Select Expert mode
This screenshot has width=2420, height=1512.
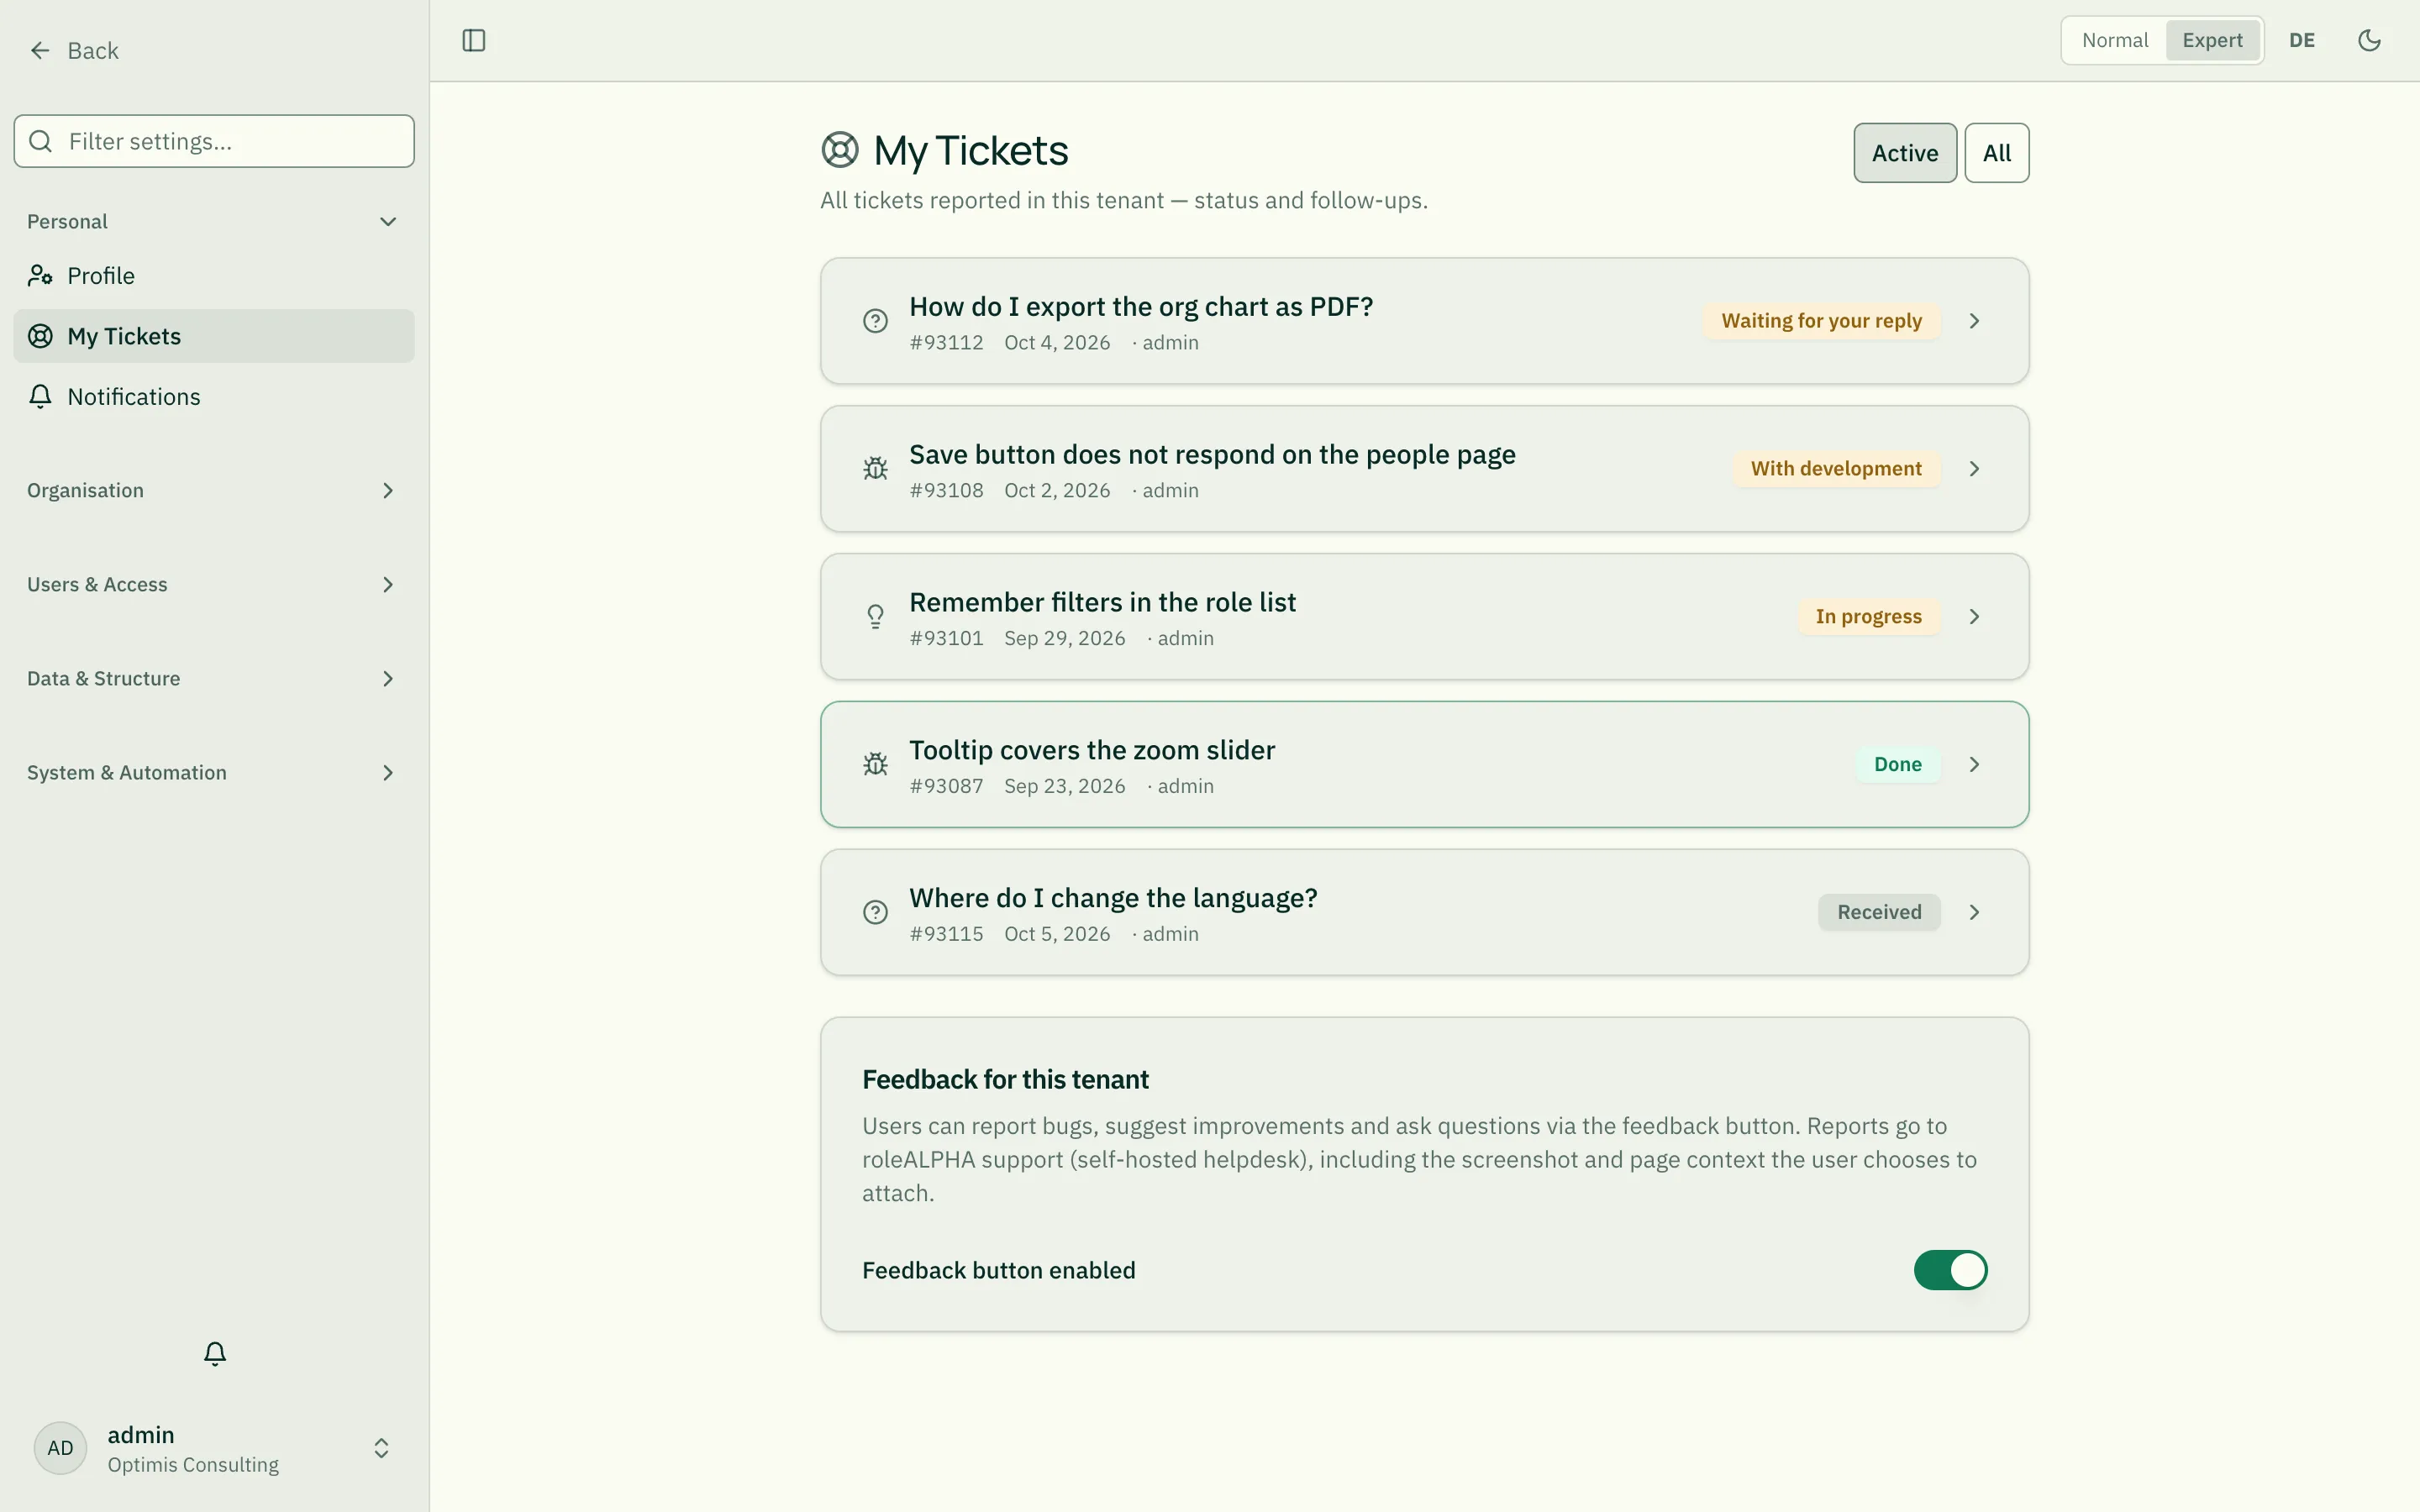click(2212, 40)
